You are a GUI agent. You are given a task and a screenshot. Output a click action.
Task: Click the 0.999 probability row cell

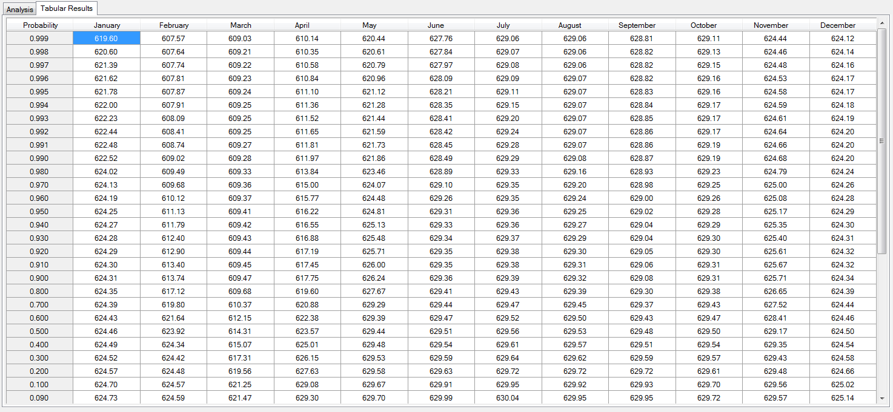(x=39, y=38)
